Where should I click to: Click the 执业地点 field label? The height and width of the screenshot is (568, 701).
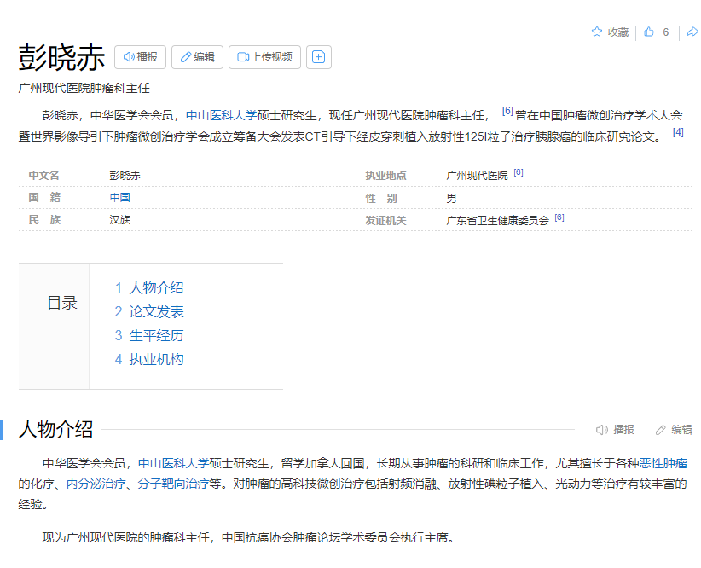[x=385, y=176]
